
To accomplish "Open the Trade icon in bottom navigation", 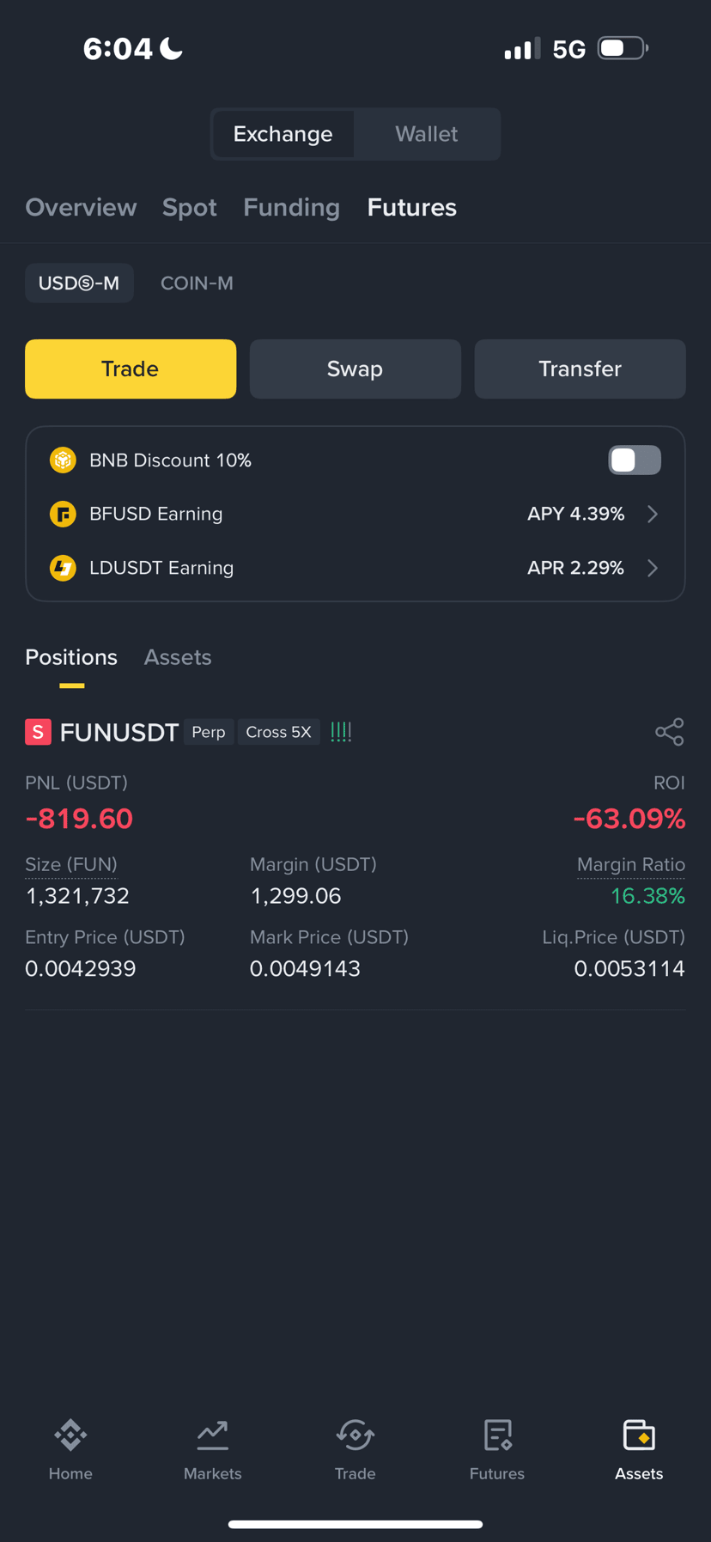I will 355,1434.
